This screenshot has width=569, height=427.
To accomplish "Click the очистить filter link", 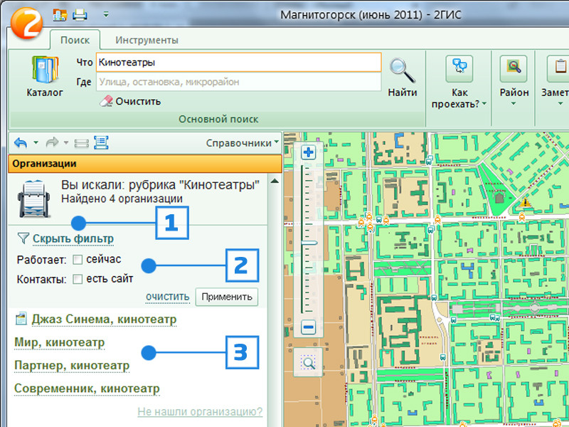I will [168, 297].
